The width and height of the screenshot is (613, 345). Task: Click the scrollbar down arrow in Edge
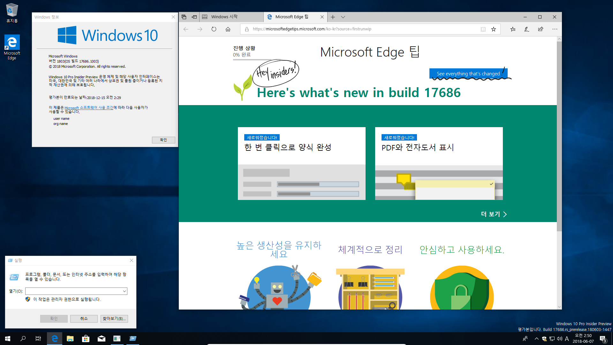click(559, 307)
